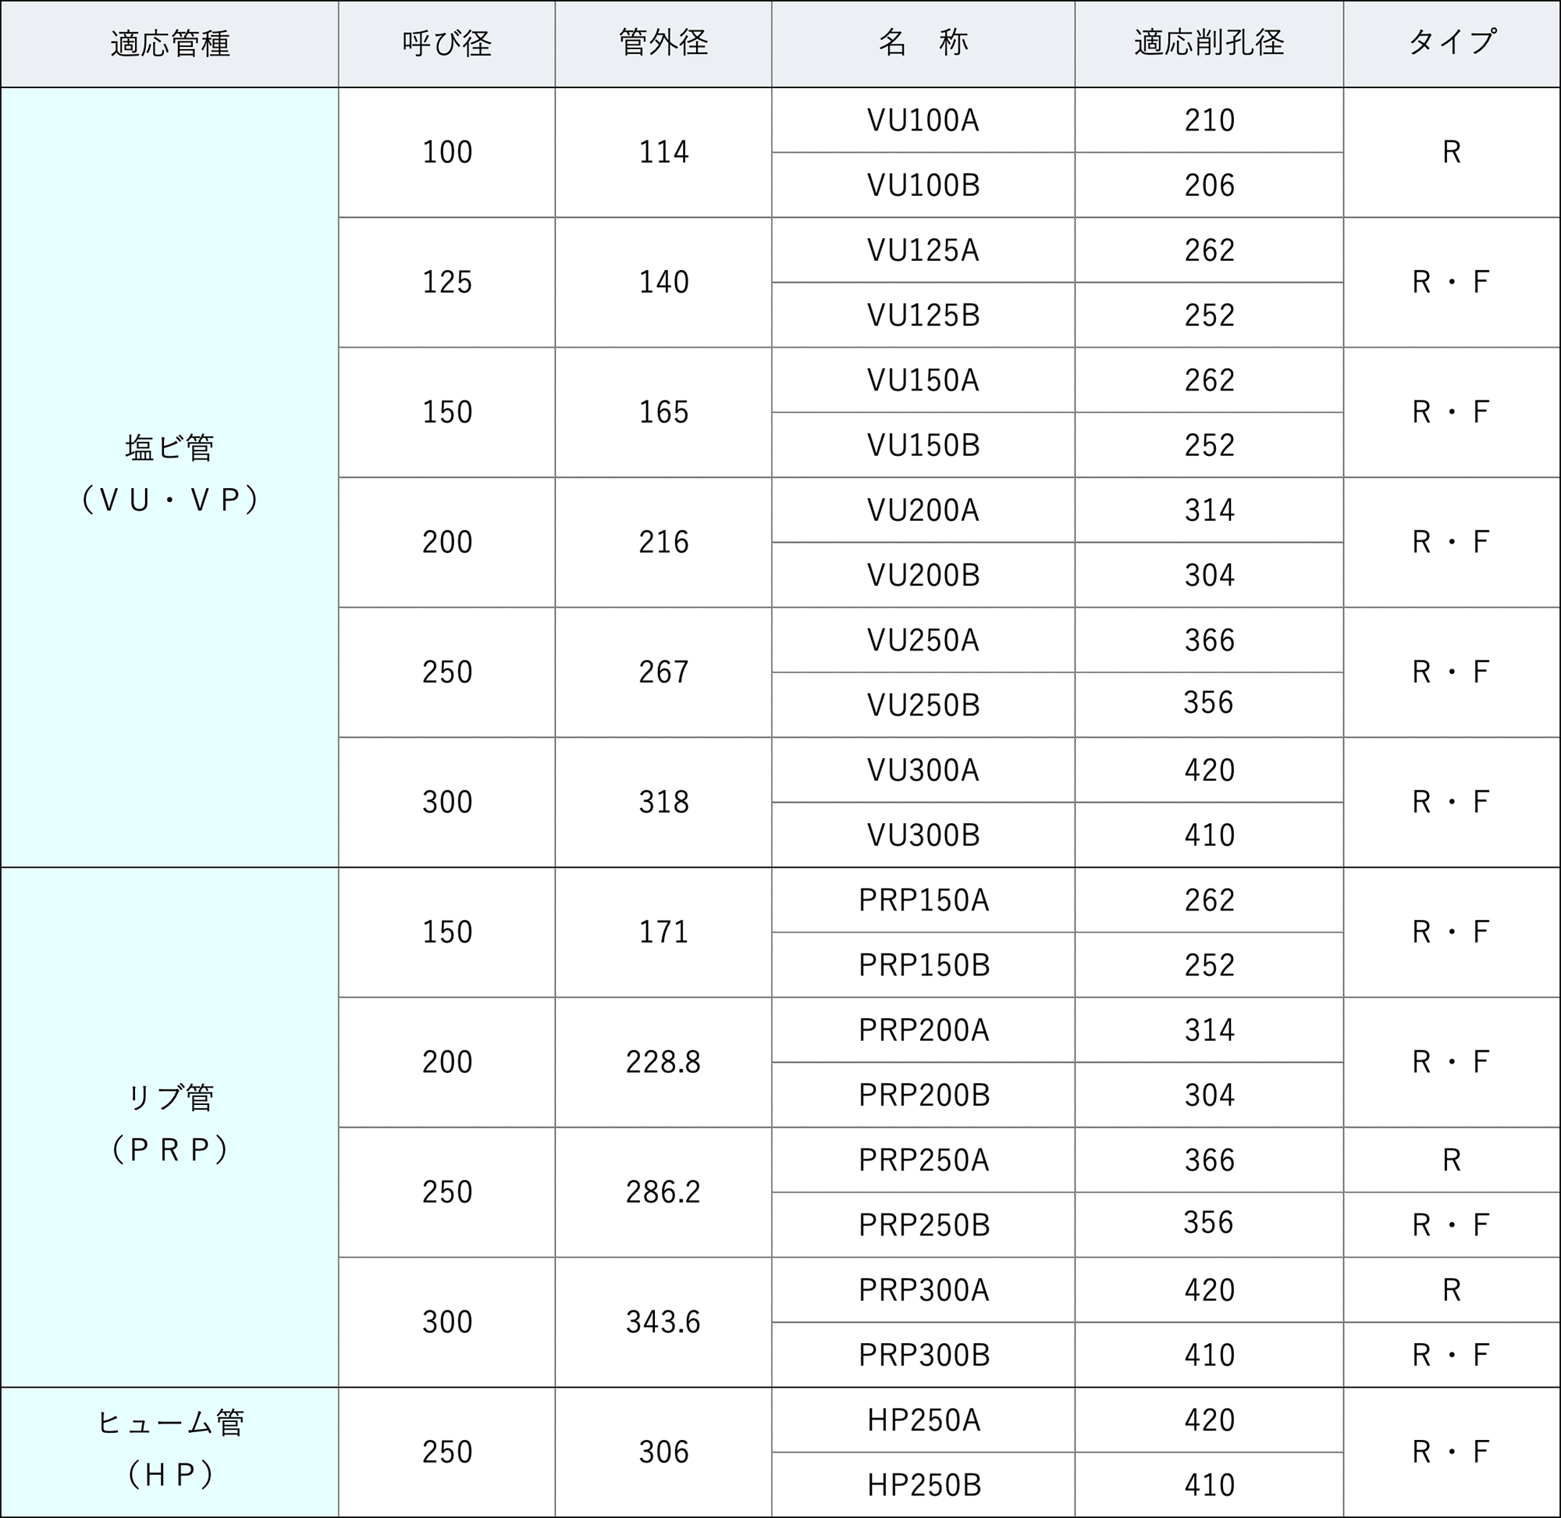Click the 適応削孔径 column header
1561x1518 pixels.
pyautogui.click(x=1210, y=44)
